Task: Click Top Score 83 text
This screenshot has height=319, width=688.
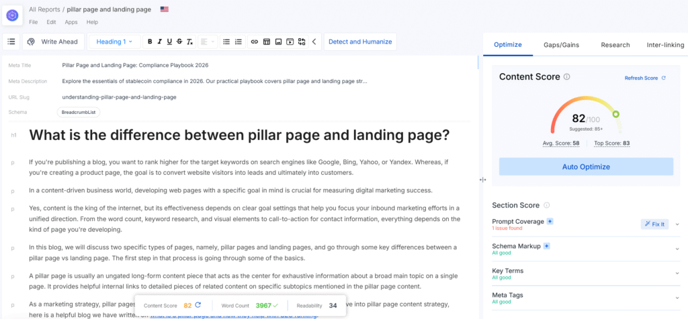Action: (611, 143)
